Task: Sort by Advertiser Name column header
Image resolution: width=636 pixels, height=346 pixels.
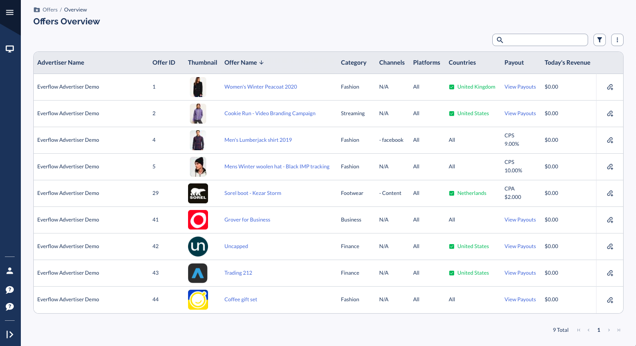Action: [x=61, y=62]
